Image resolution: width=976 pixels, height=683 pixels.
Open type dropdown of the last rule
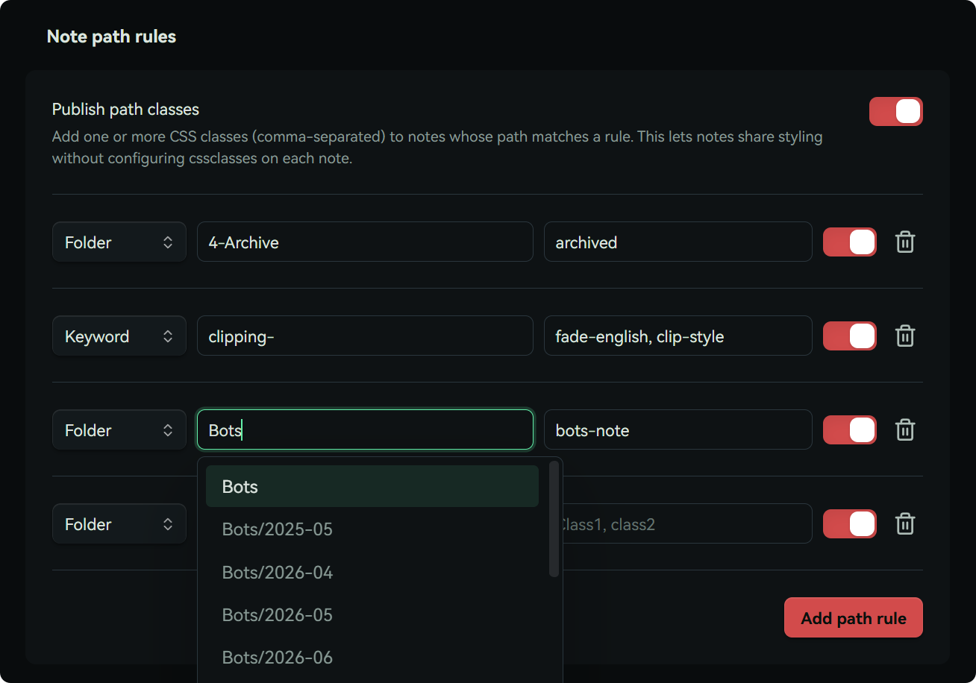click(x=119, y=524)
